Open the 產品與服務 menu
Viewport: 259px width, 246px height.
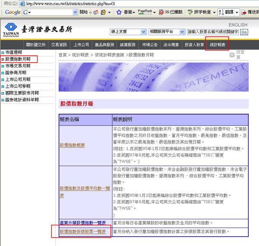pyautogui.click(x=104, y=45)
